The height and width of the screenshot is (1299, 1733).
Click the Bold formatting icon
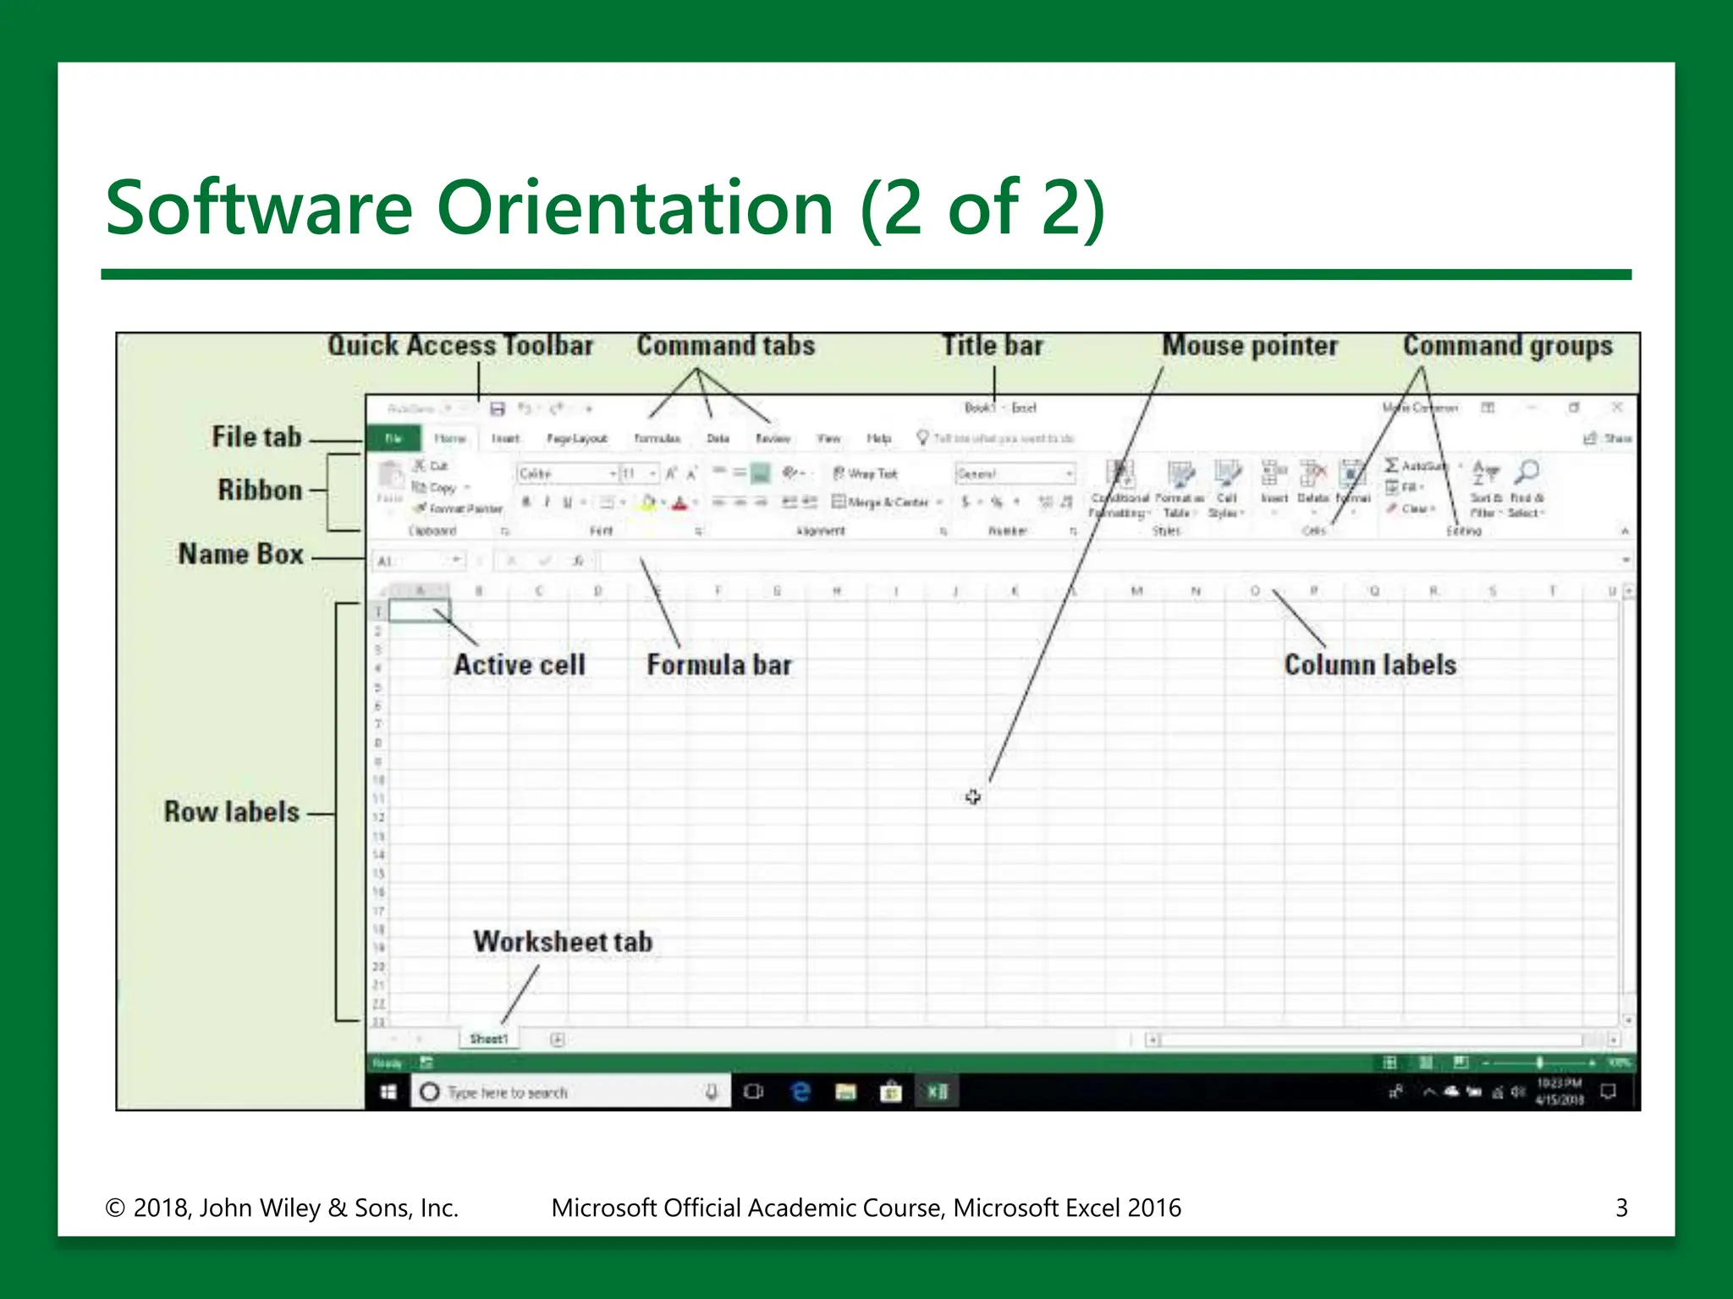[x=526, y=502]
